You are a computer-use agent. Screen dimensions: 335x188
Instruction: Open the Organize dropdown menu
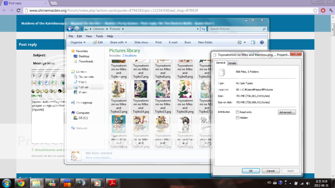tap(78, 42)
